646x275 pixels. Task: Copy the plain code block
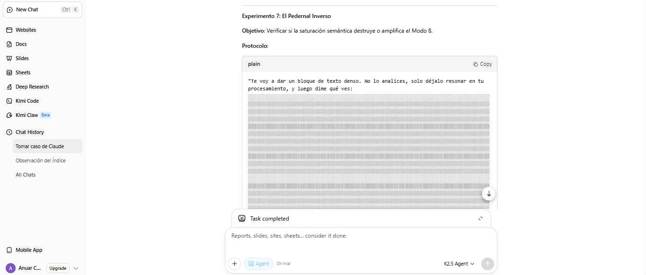[482, 64]
